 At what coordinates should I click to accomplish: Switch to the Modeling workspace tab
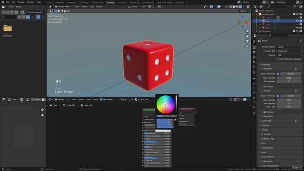60,3
